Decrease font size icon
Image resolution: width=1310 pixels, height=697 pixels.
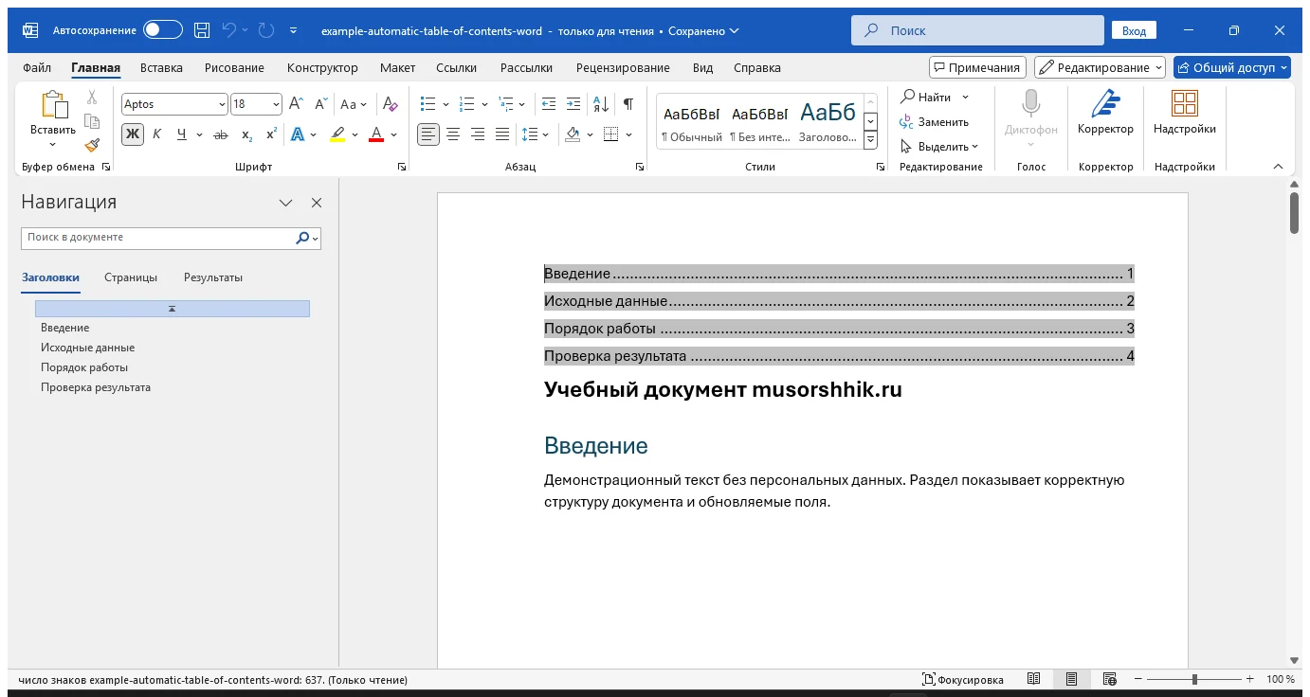click(320, 104)
